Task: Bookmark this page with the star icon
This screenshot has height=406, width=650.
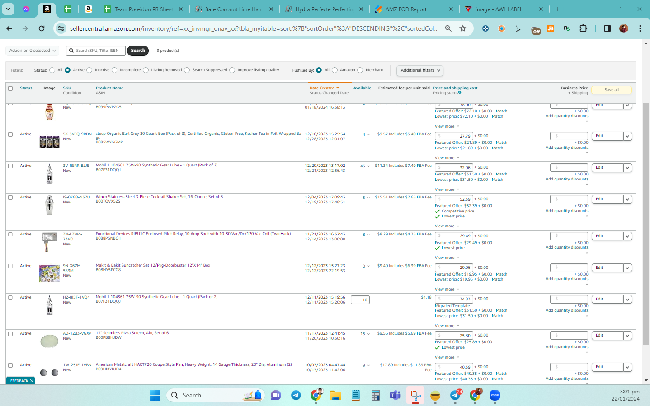Action: click(x=463, y=28)
